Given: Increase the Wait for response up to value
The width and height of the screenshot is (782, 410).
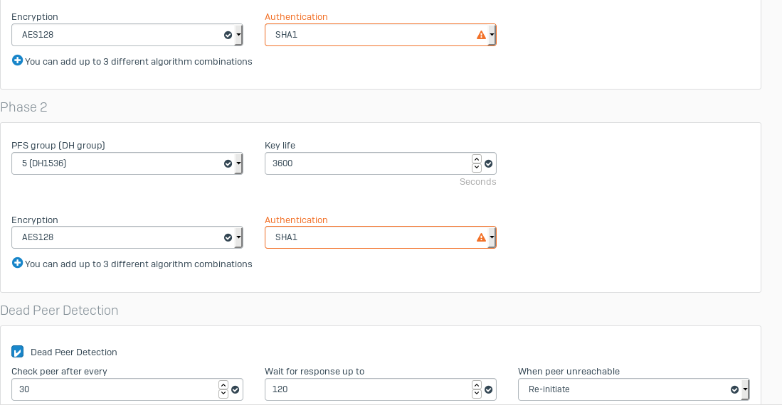Looking at the screenshot, I should coord(477,385).
